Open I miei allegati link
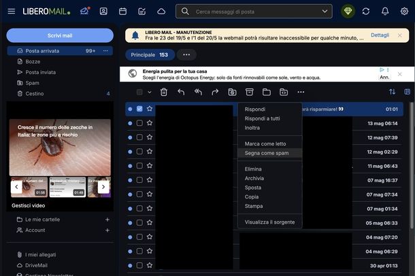This screenshot has height=276, width=415. [x=41, y=254]
